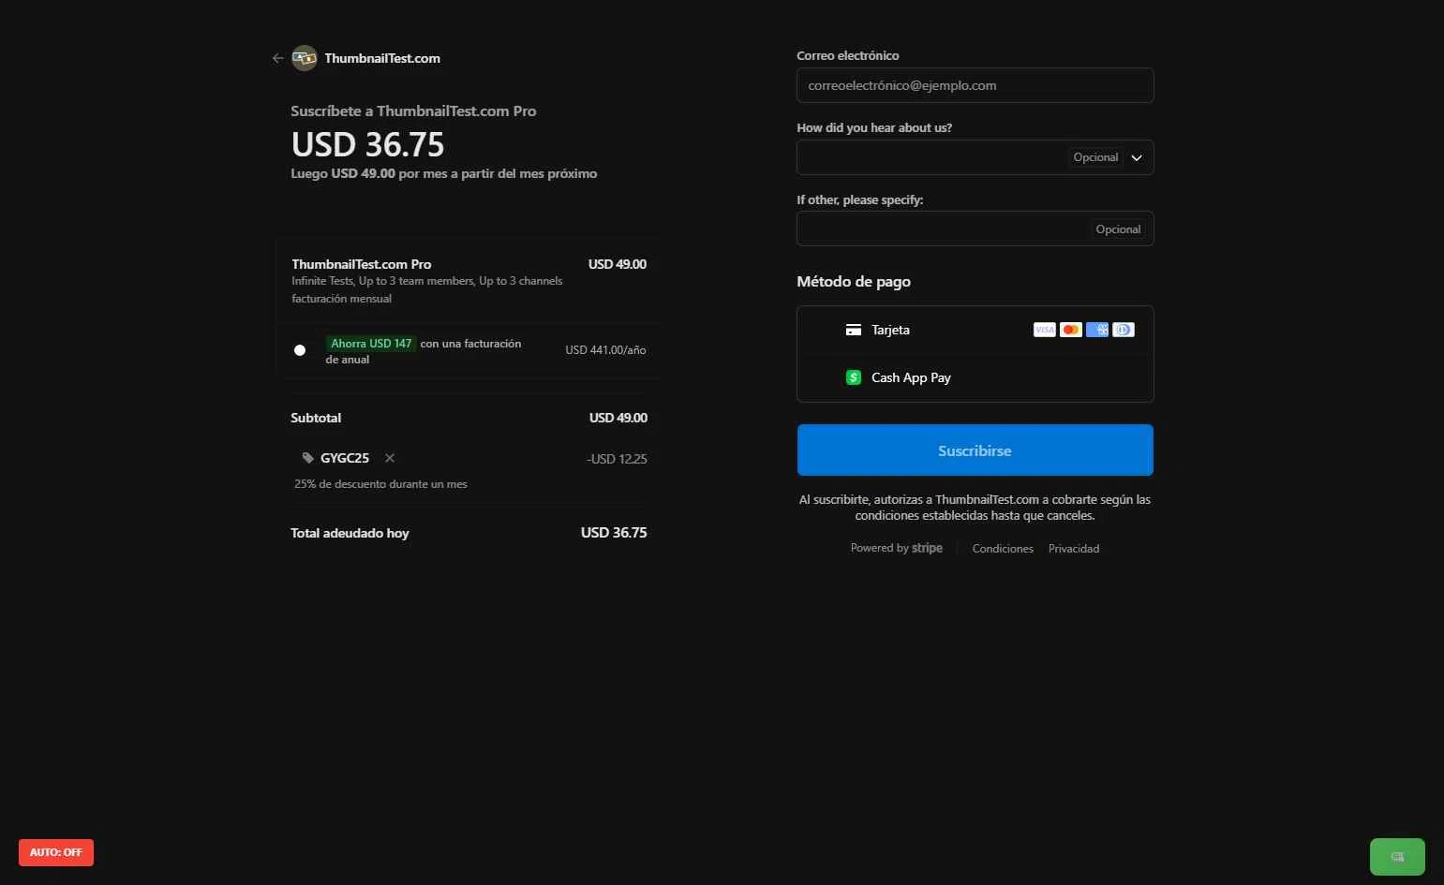This screenshot has width=1444, height=885.
Task: Click the ThumbnailTest.com logo avatar
Action: (305, 58)
